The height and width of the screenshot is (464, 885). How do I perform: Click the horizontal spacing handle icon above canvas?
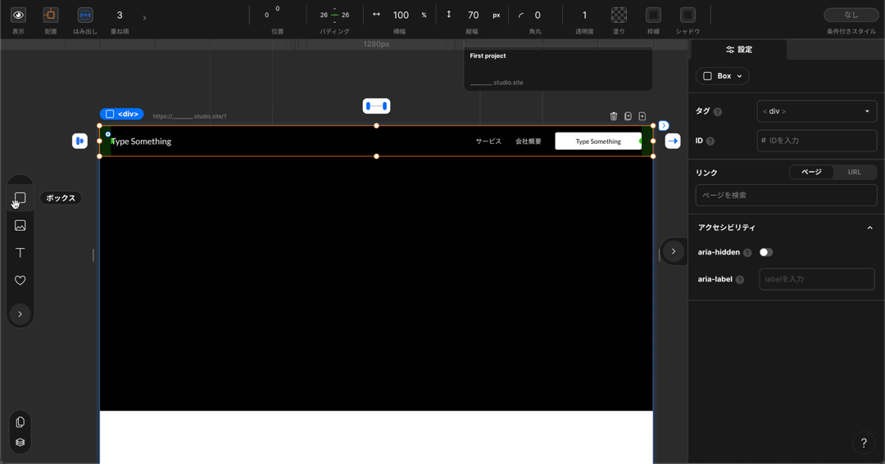(376, 106)
